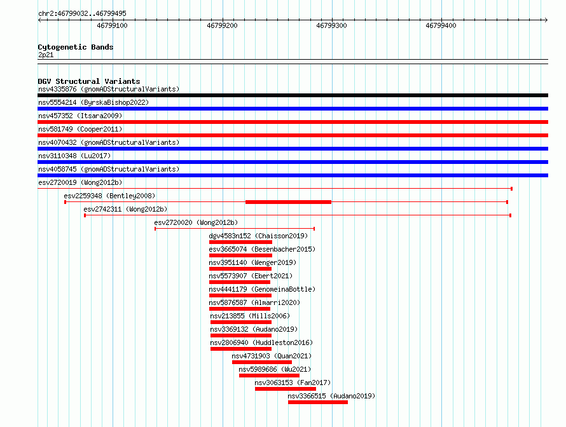Click the red bar under nsv5876587

point(240,309)
